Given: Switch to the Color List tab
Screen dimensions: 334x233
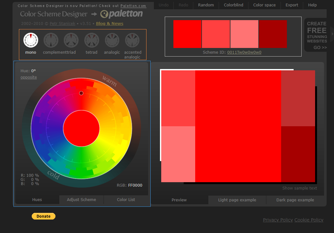Looking at the screenshot, I should click(x=126, y=200).
